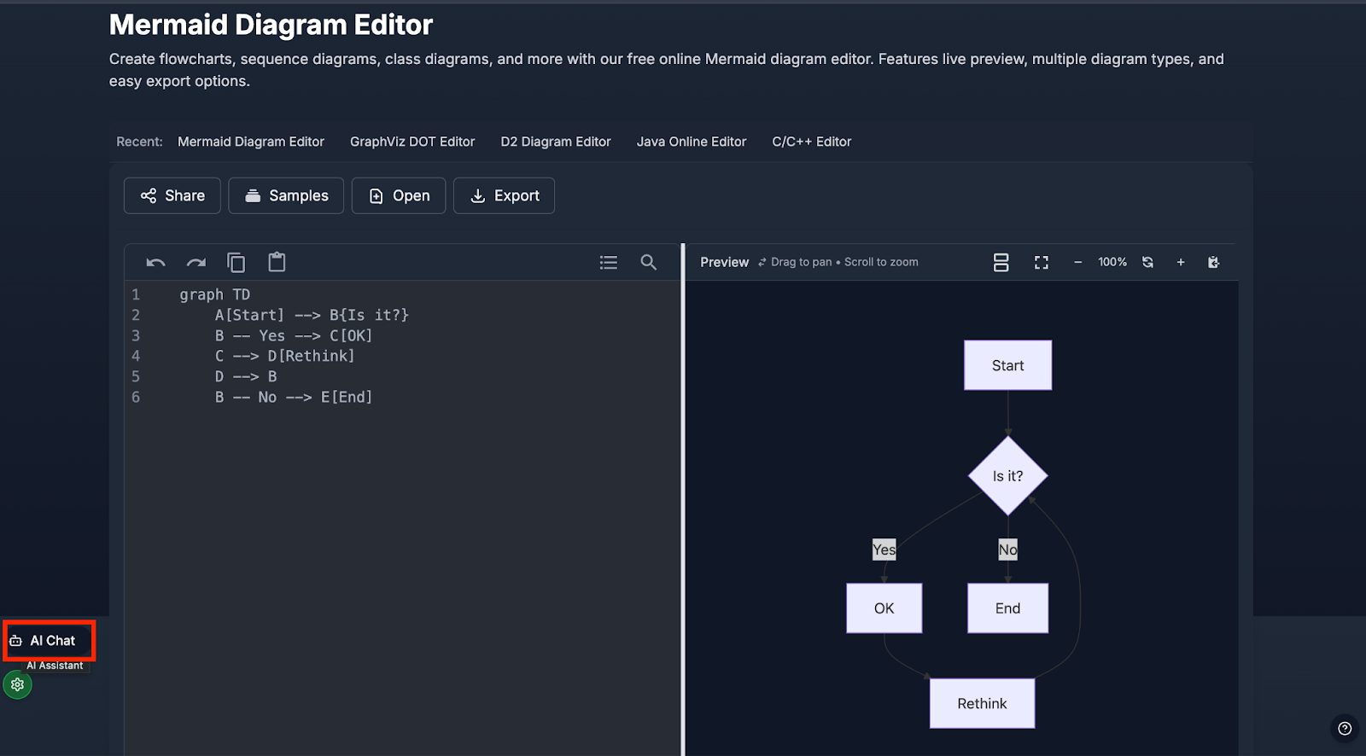Image resolution: width=1366 pixels, height=756 pixels.
Task: Click the list format icon in editor
Action: coord(608,263)
